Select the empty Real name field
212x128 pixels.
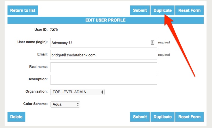click(x=104, y=67)
